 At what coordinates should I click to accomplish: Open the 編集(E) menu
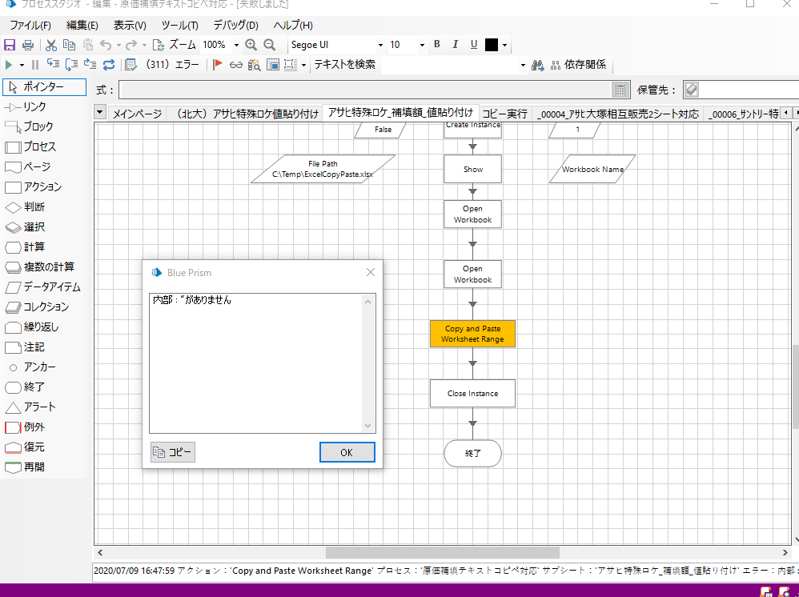click(x=82, y=25)
